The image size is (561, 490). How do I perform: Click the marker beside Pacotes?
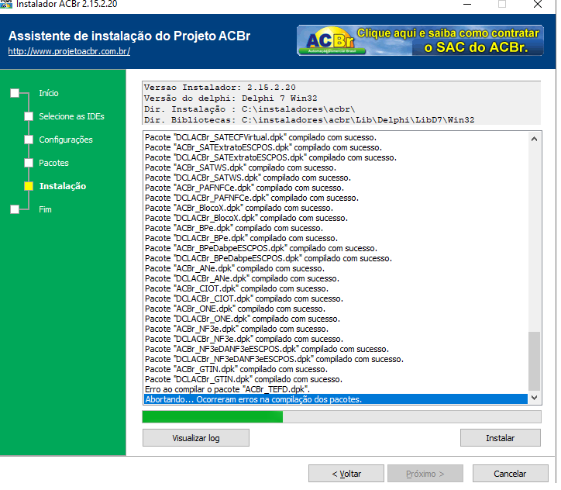29,163
